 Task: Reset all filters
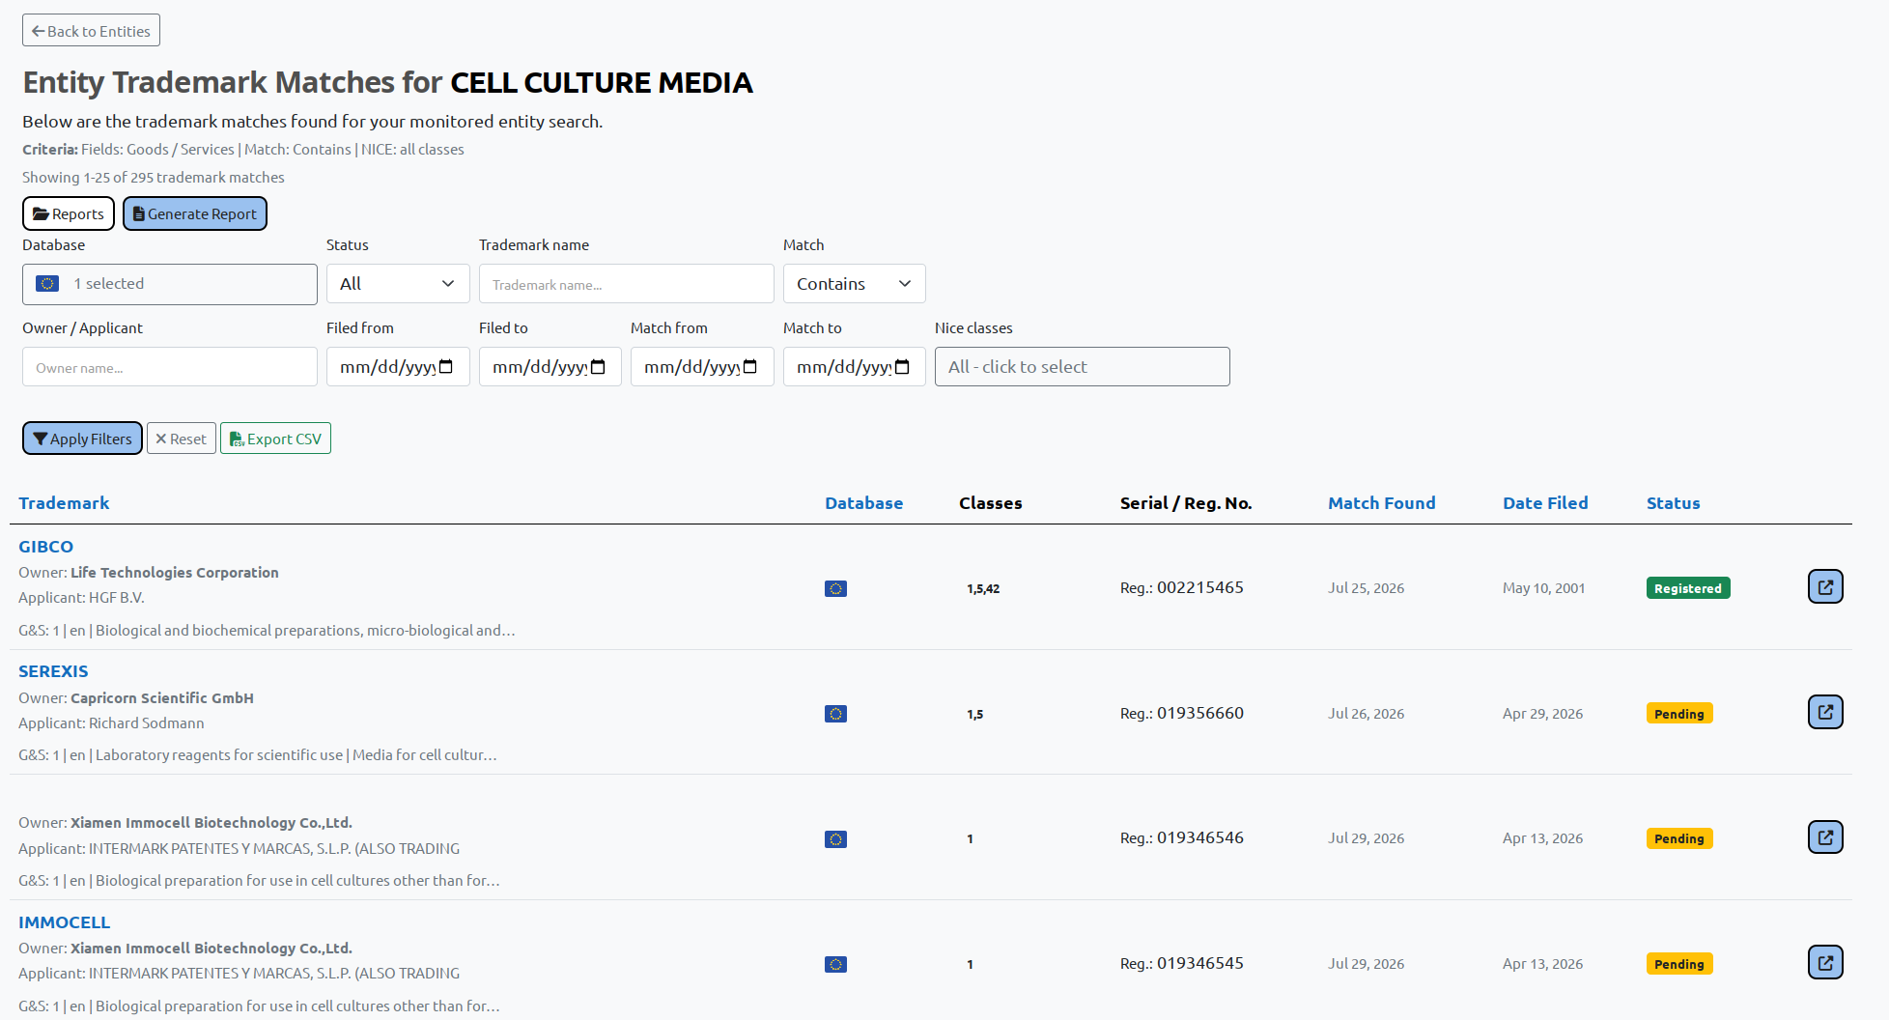pyautogui.click(x=182, y=439)
